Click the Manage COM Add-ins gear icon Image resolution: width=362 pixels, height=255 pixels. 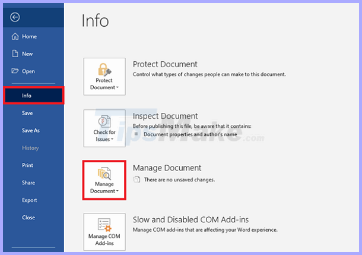tap(104, 225)
